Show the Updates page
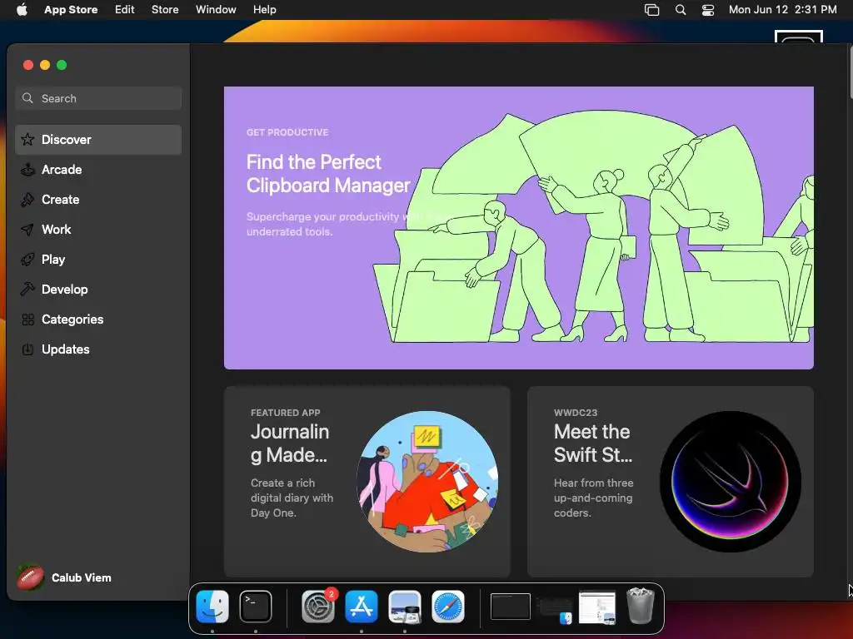 (98, 349)
